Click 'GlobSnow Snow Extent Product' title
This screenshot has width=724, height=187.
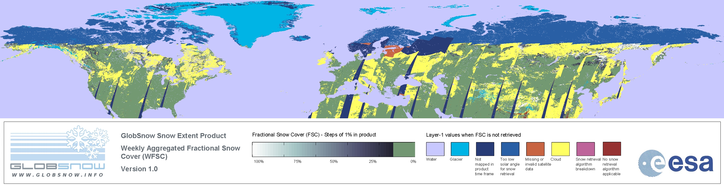coord(173,136)
